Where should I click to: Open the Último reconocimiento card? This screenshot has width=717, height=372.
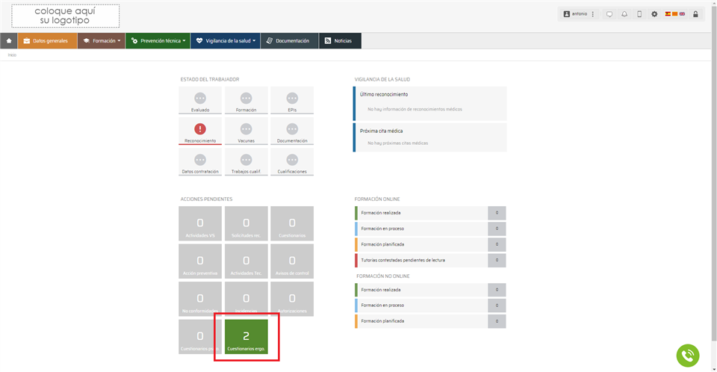click(x=430, y=103)
